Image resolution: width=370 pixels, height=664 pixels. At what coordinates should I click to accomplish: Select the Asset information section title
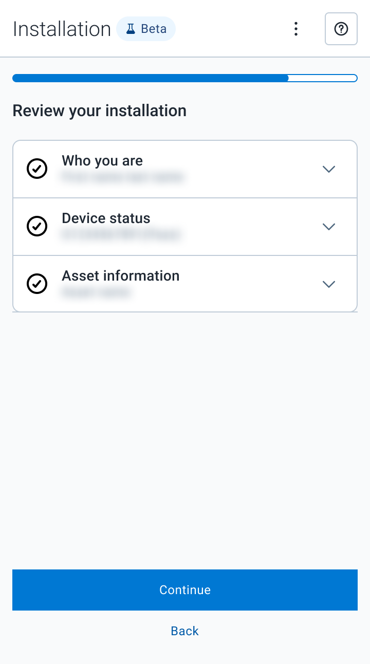121,276
